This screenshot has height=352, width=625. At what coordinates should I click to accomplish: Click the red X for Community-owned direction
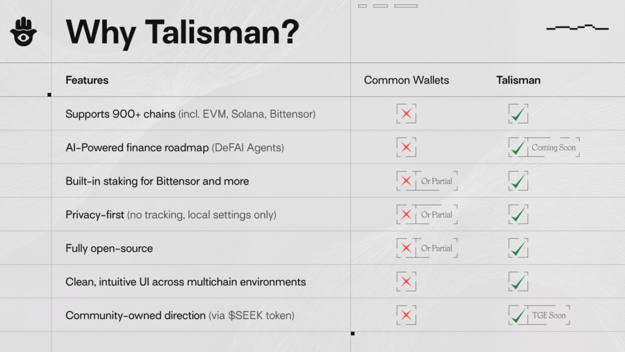[x=406, y=315]
